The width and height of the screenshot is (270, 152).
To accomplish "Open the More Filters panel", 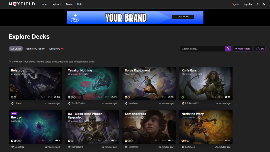I will coord(242,49).
